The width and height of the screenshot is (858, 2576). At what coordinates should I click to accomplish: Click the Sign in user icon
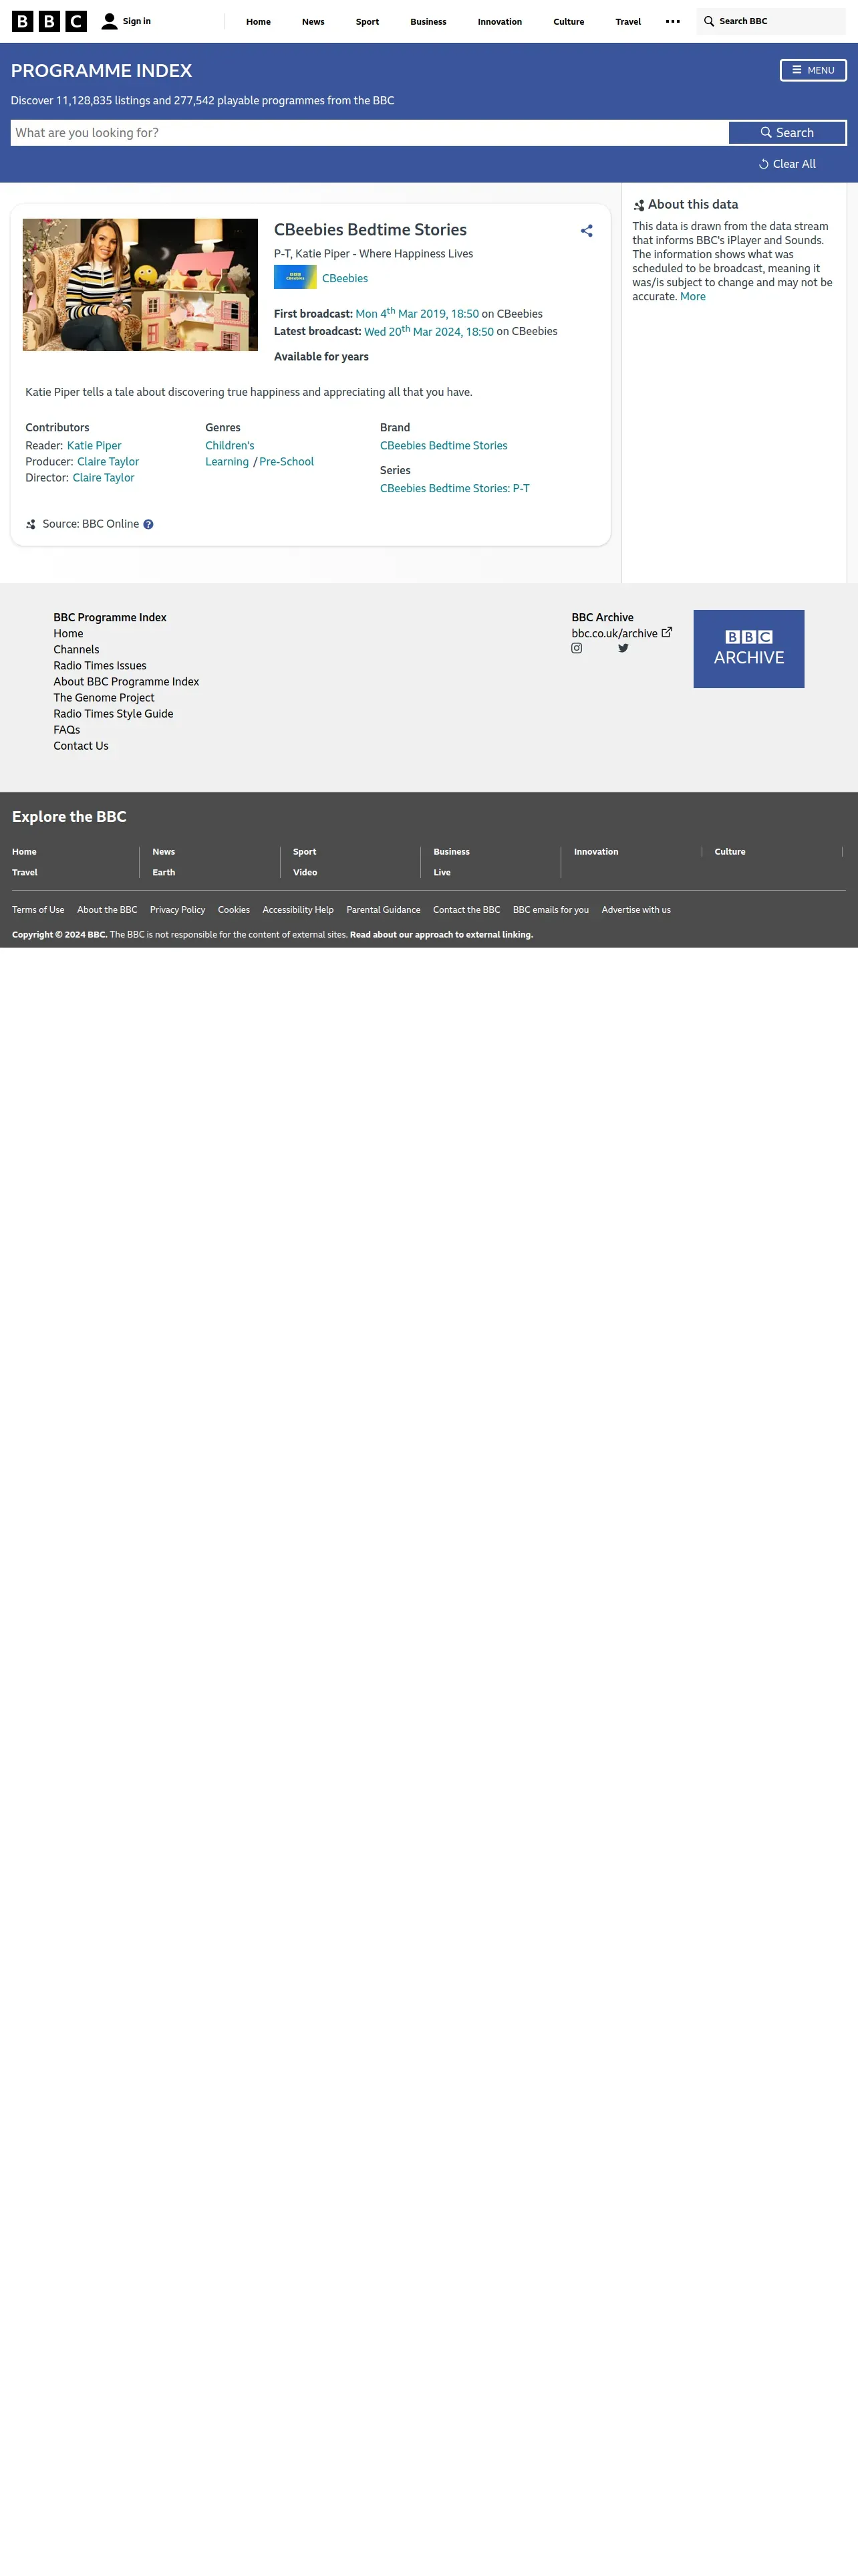coord(110,21)
